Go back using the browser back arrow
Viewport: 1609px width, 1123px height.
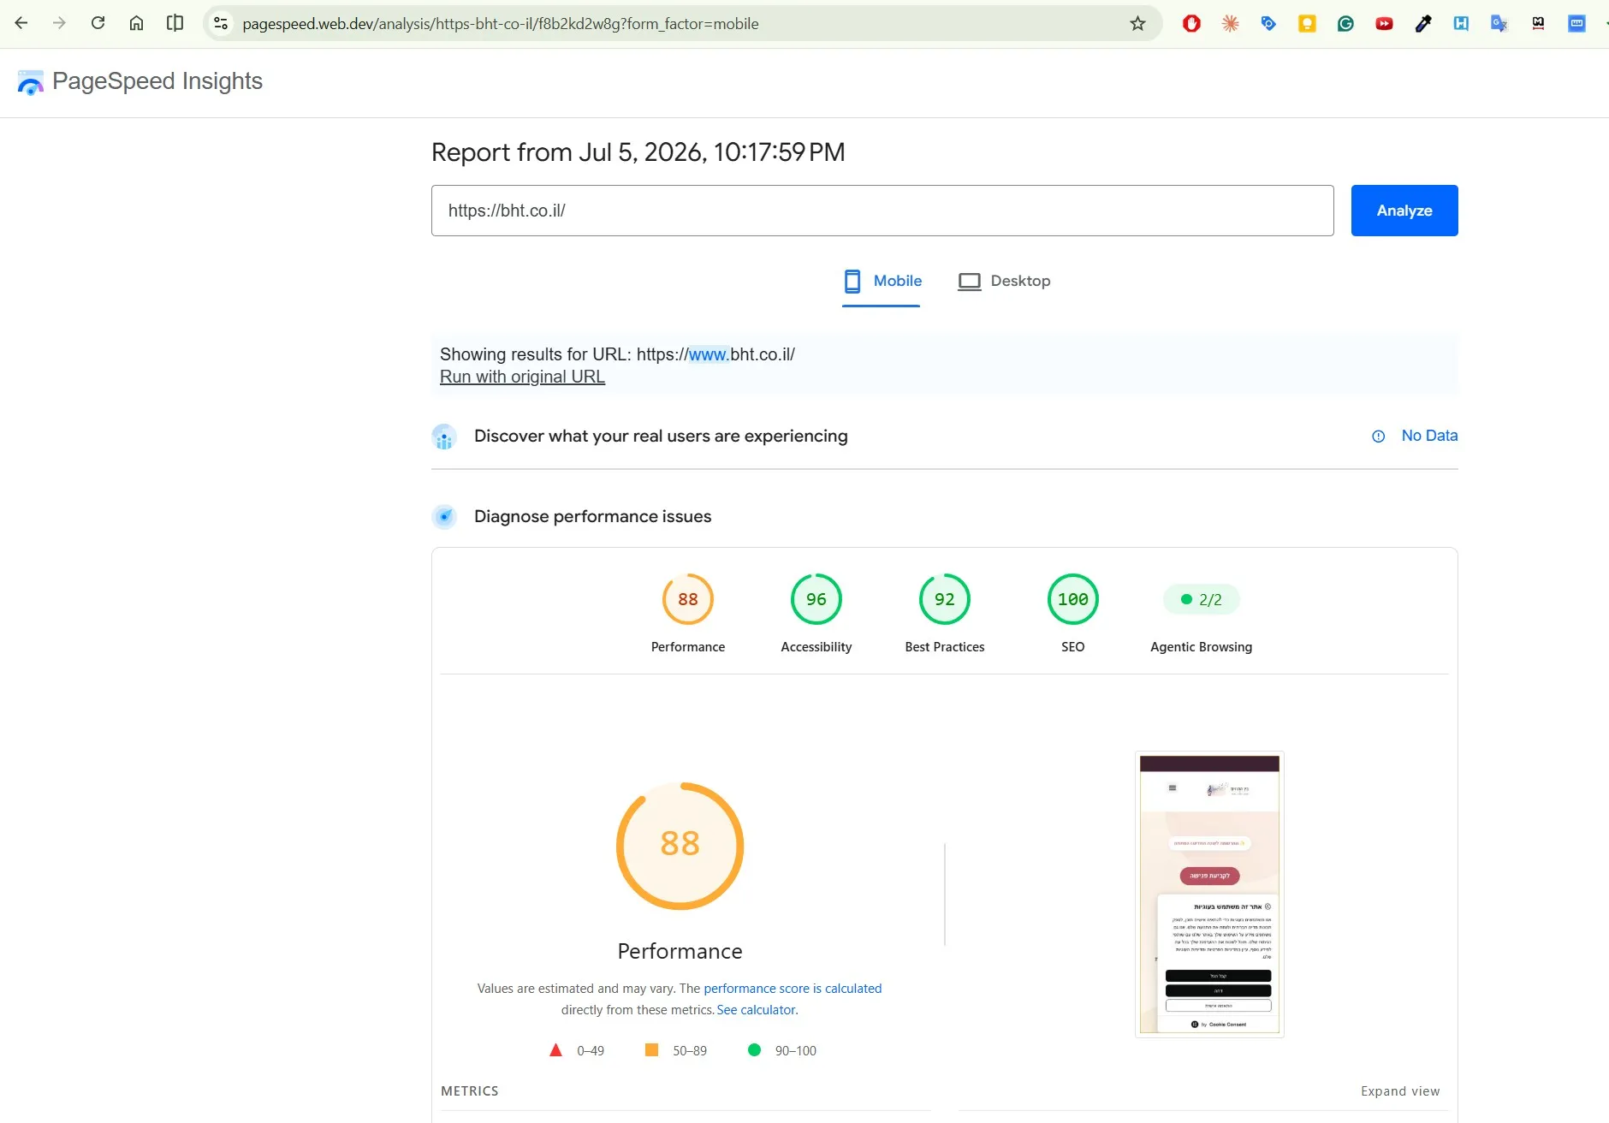click(x=21, y=23)
